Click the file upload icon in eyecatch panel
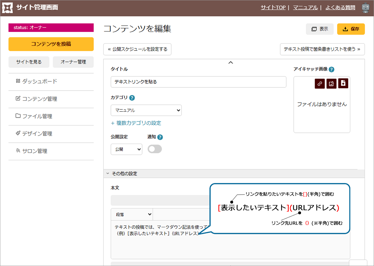Image resolution: width=374 pixels, height=266 pixels. [x=343, y=83]
